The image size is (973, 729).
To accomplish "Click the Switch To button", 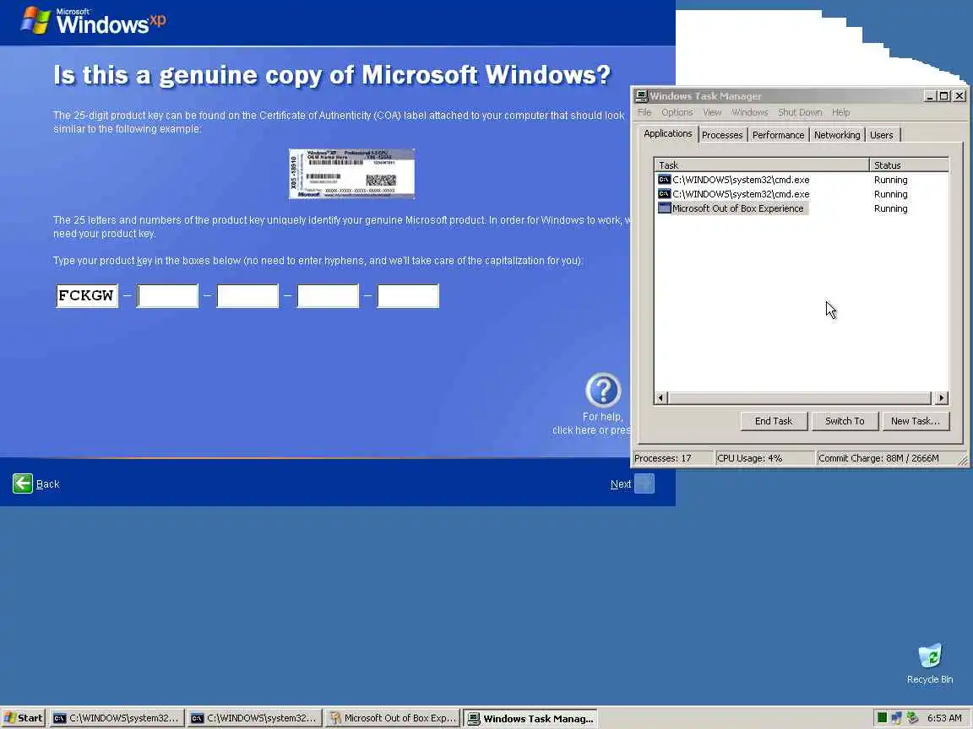I will click(x=845, y=421).
